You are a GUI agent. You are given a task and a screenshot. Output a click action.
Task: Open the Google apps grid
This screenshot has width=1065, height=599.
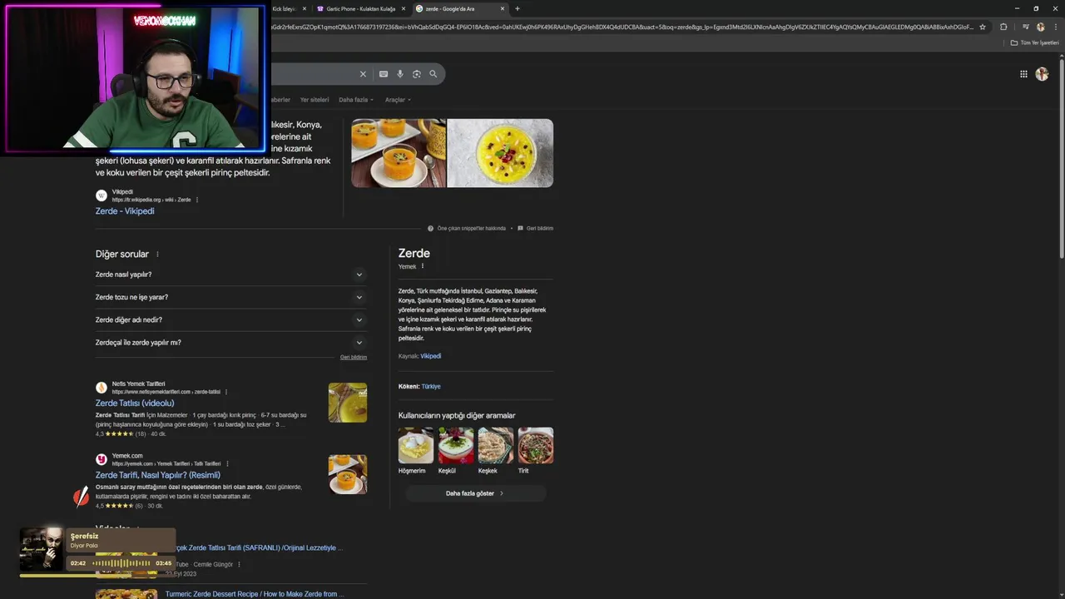1023,74
